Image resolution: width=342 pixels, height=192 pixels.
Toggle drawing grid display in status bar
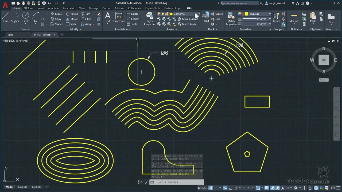211,188
